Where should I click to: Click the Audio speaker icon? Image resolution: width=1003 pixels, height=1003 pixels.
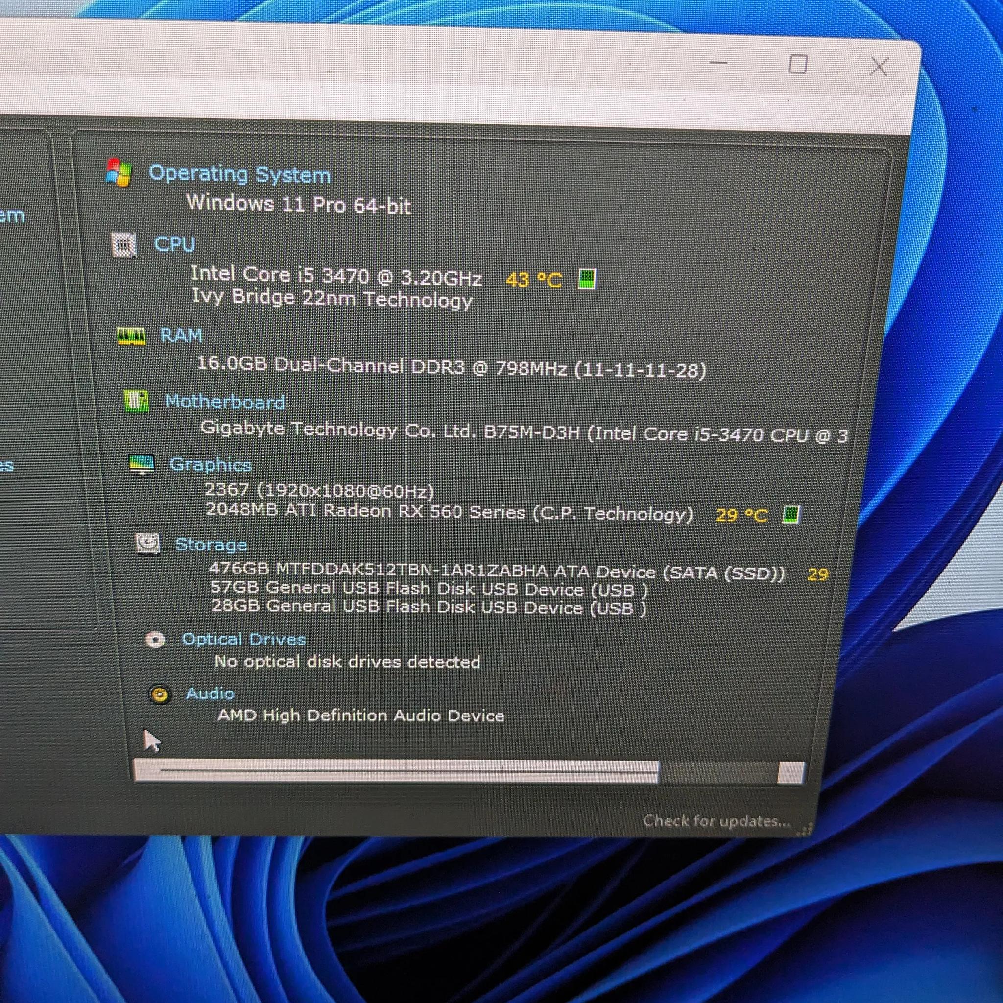coord(159,694)
